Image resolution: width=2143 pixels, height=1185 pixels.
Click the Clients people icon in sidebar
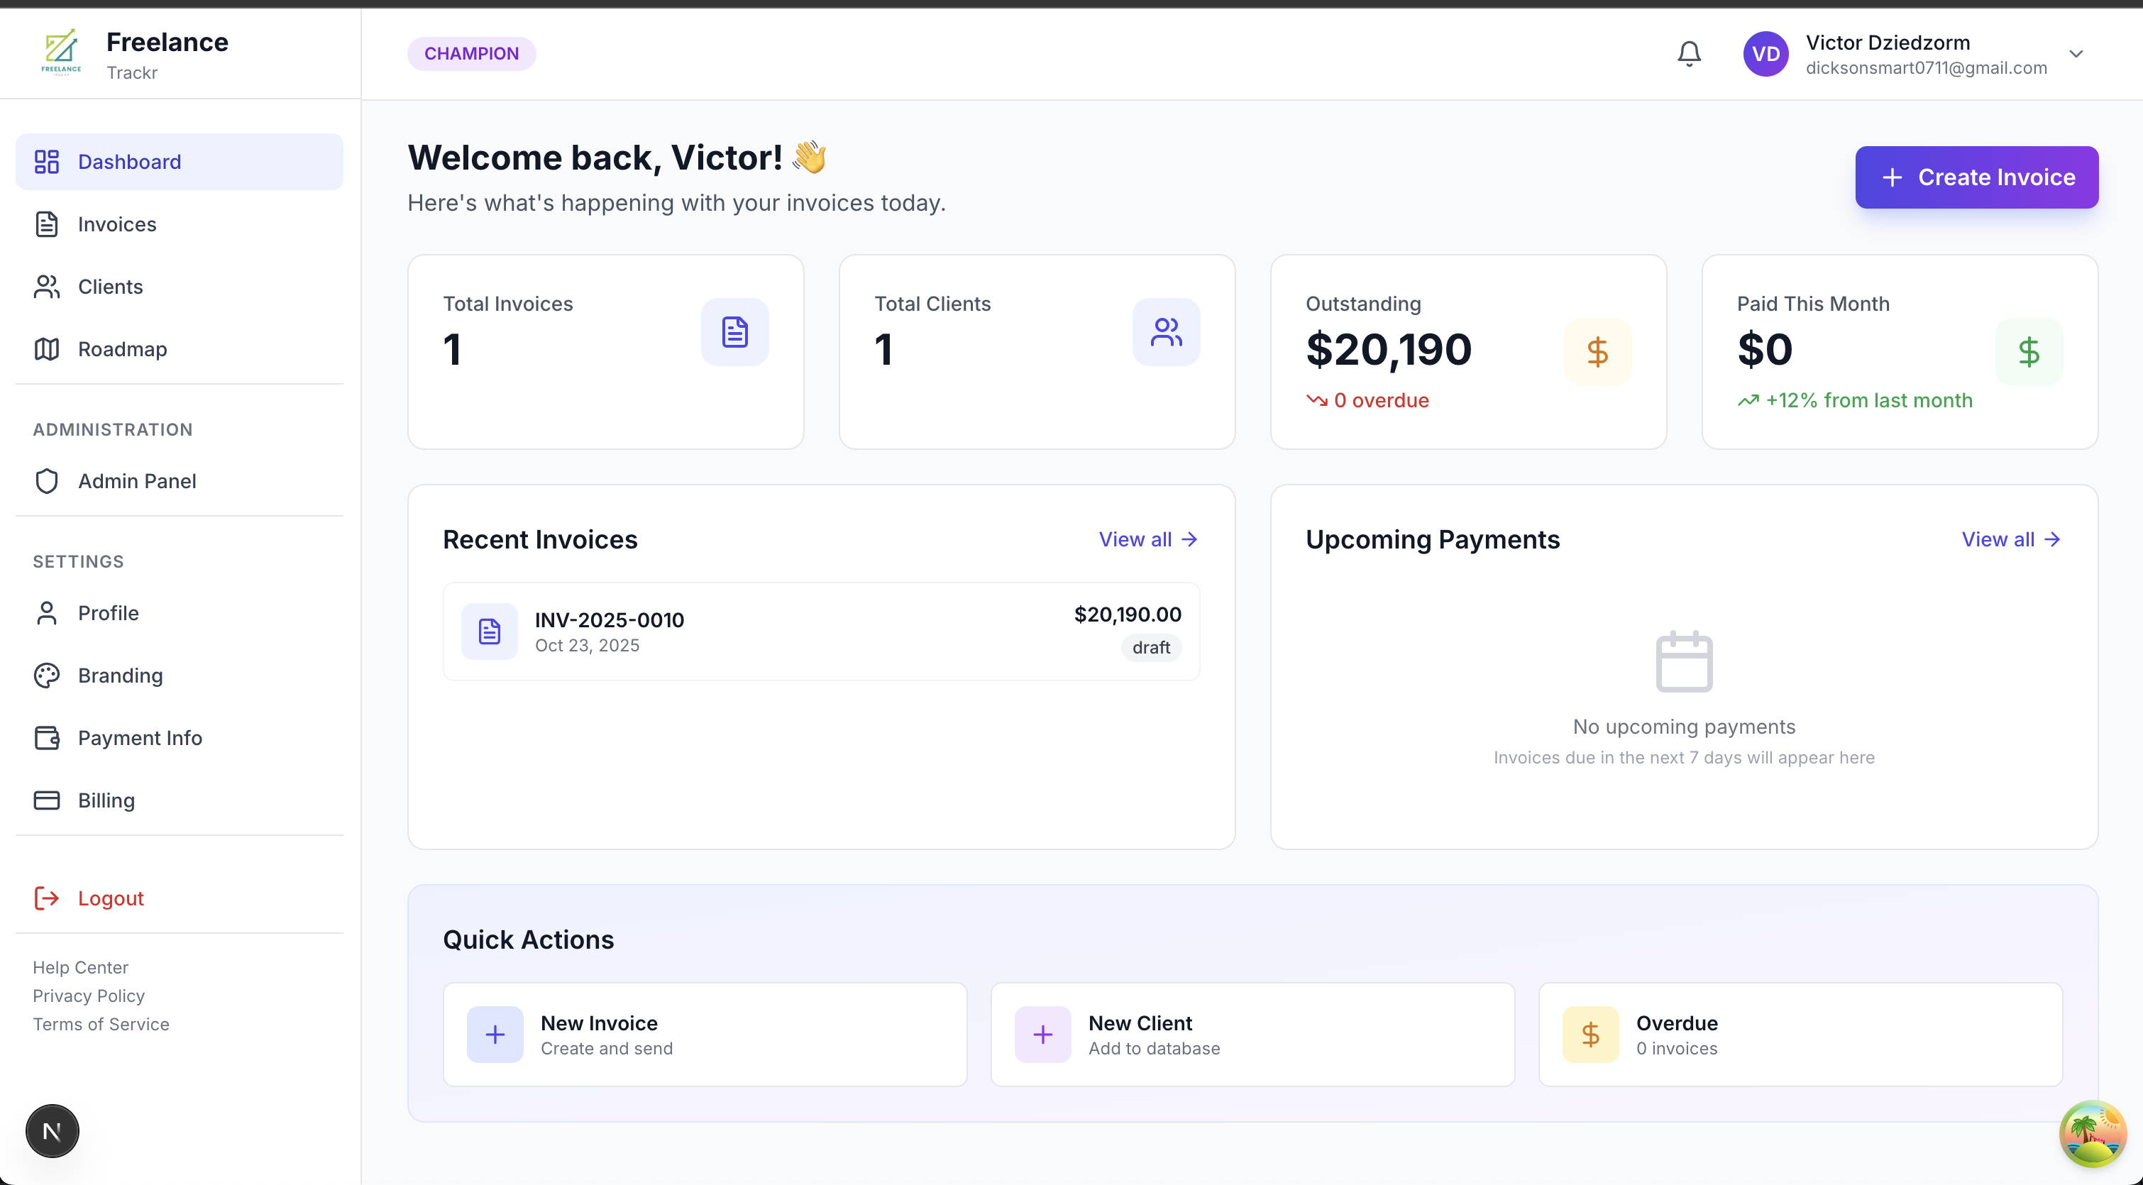[47, 286]
